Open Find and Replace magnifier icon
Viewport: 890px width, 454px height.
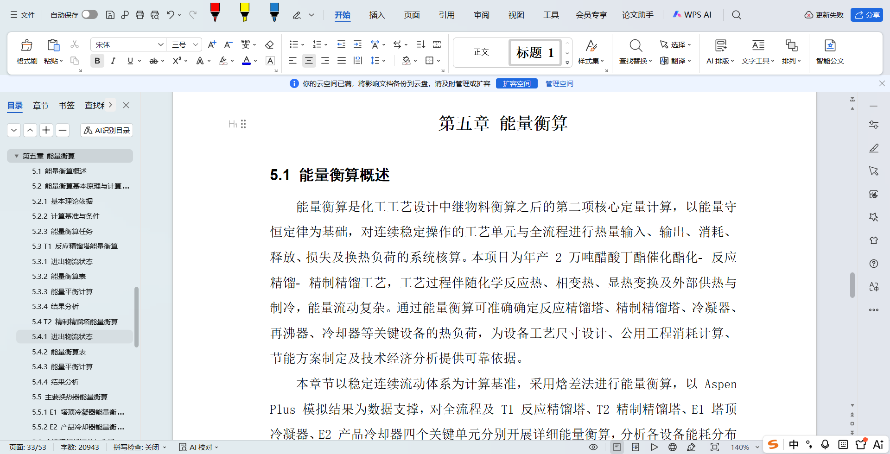point(636,45)
